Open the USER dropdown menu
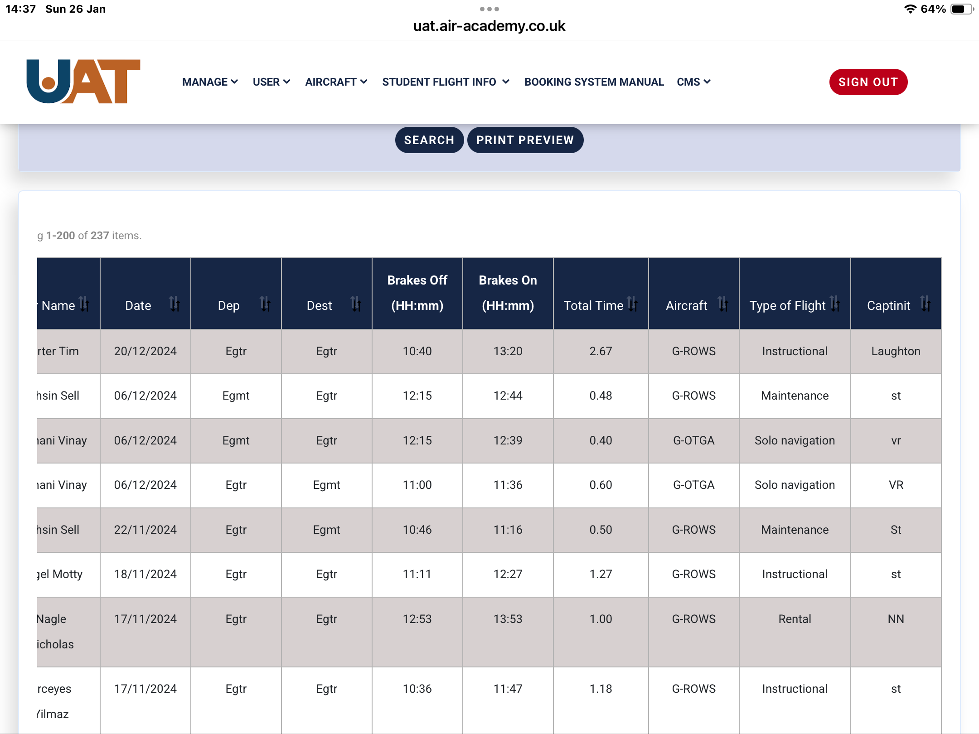Viewport: 979px width, 734px height. point(271,82)
